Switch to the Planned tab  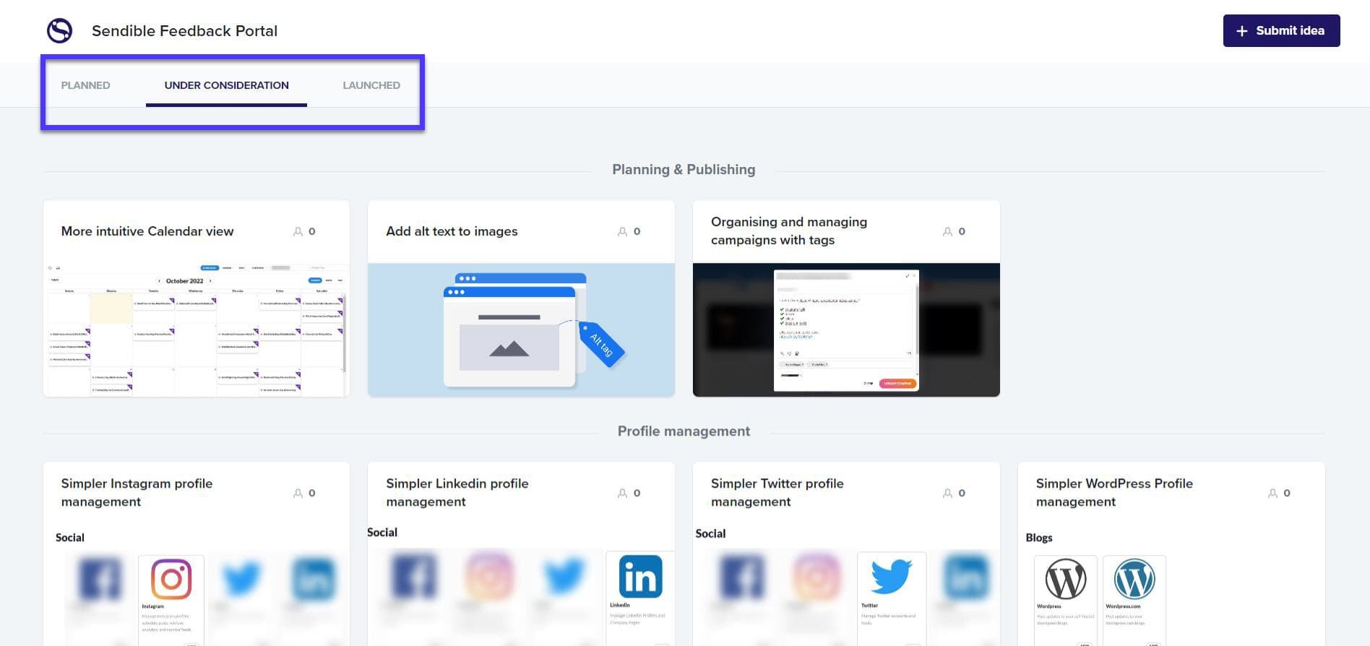(x=85, y=85)
